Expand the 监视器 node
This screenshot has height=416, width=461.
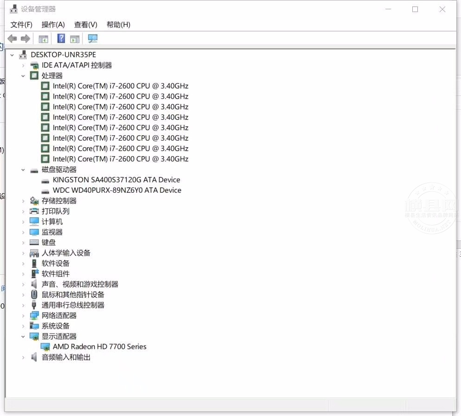23,232
